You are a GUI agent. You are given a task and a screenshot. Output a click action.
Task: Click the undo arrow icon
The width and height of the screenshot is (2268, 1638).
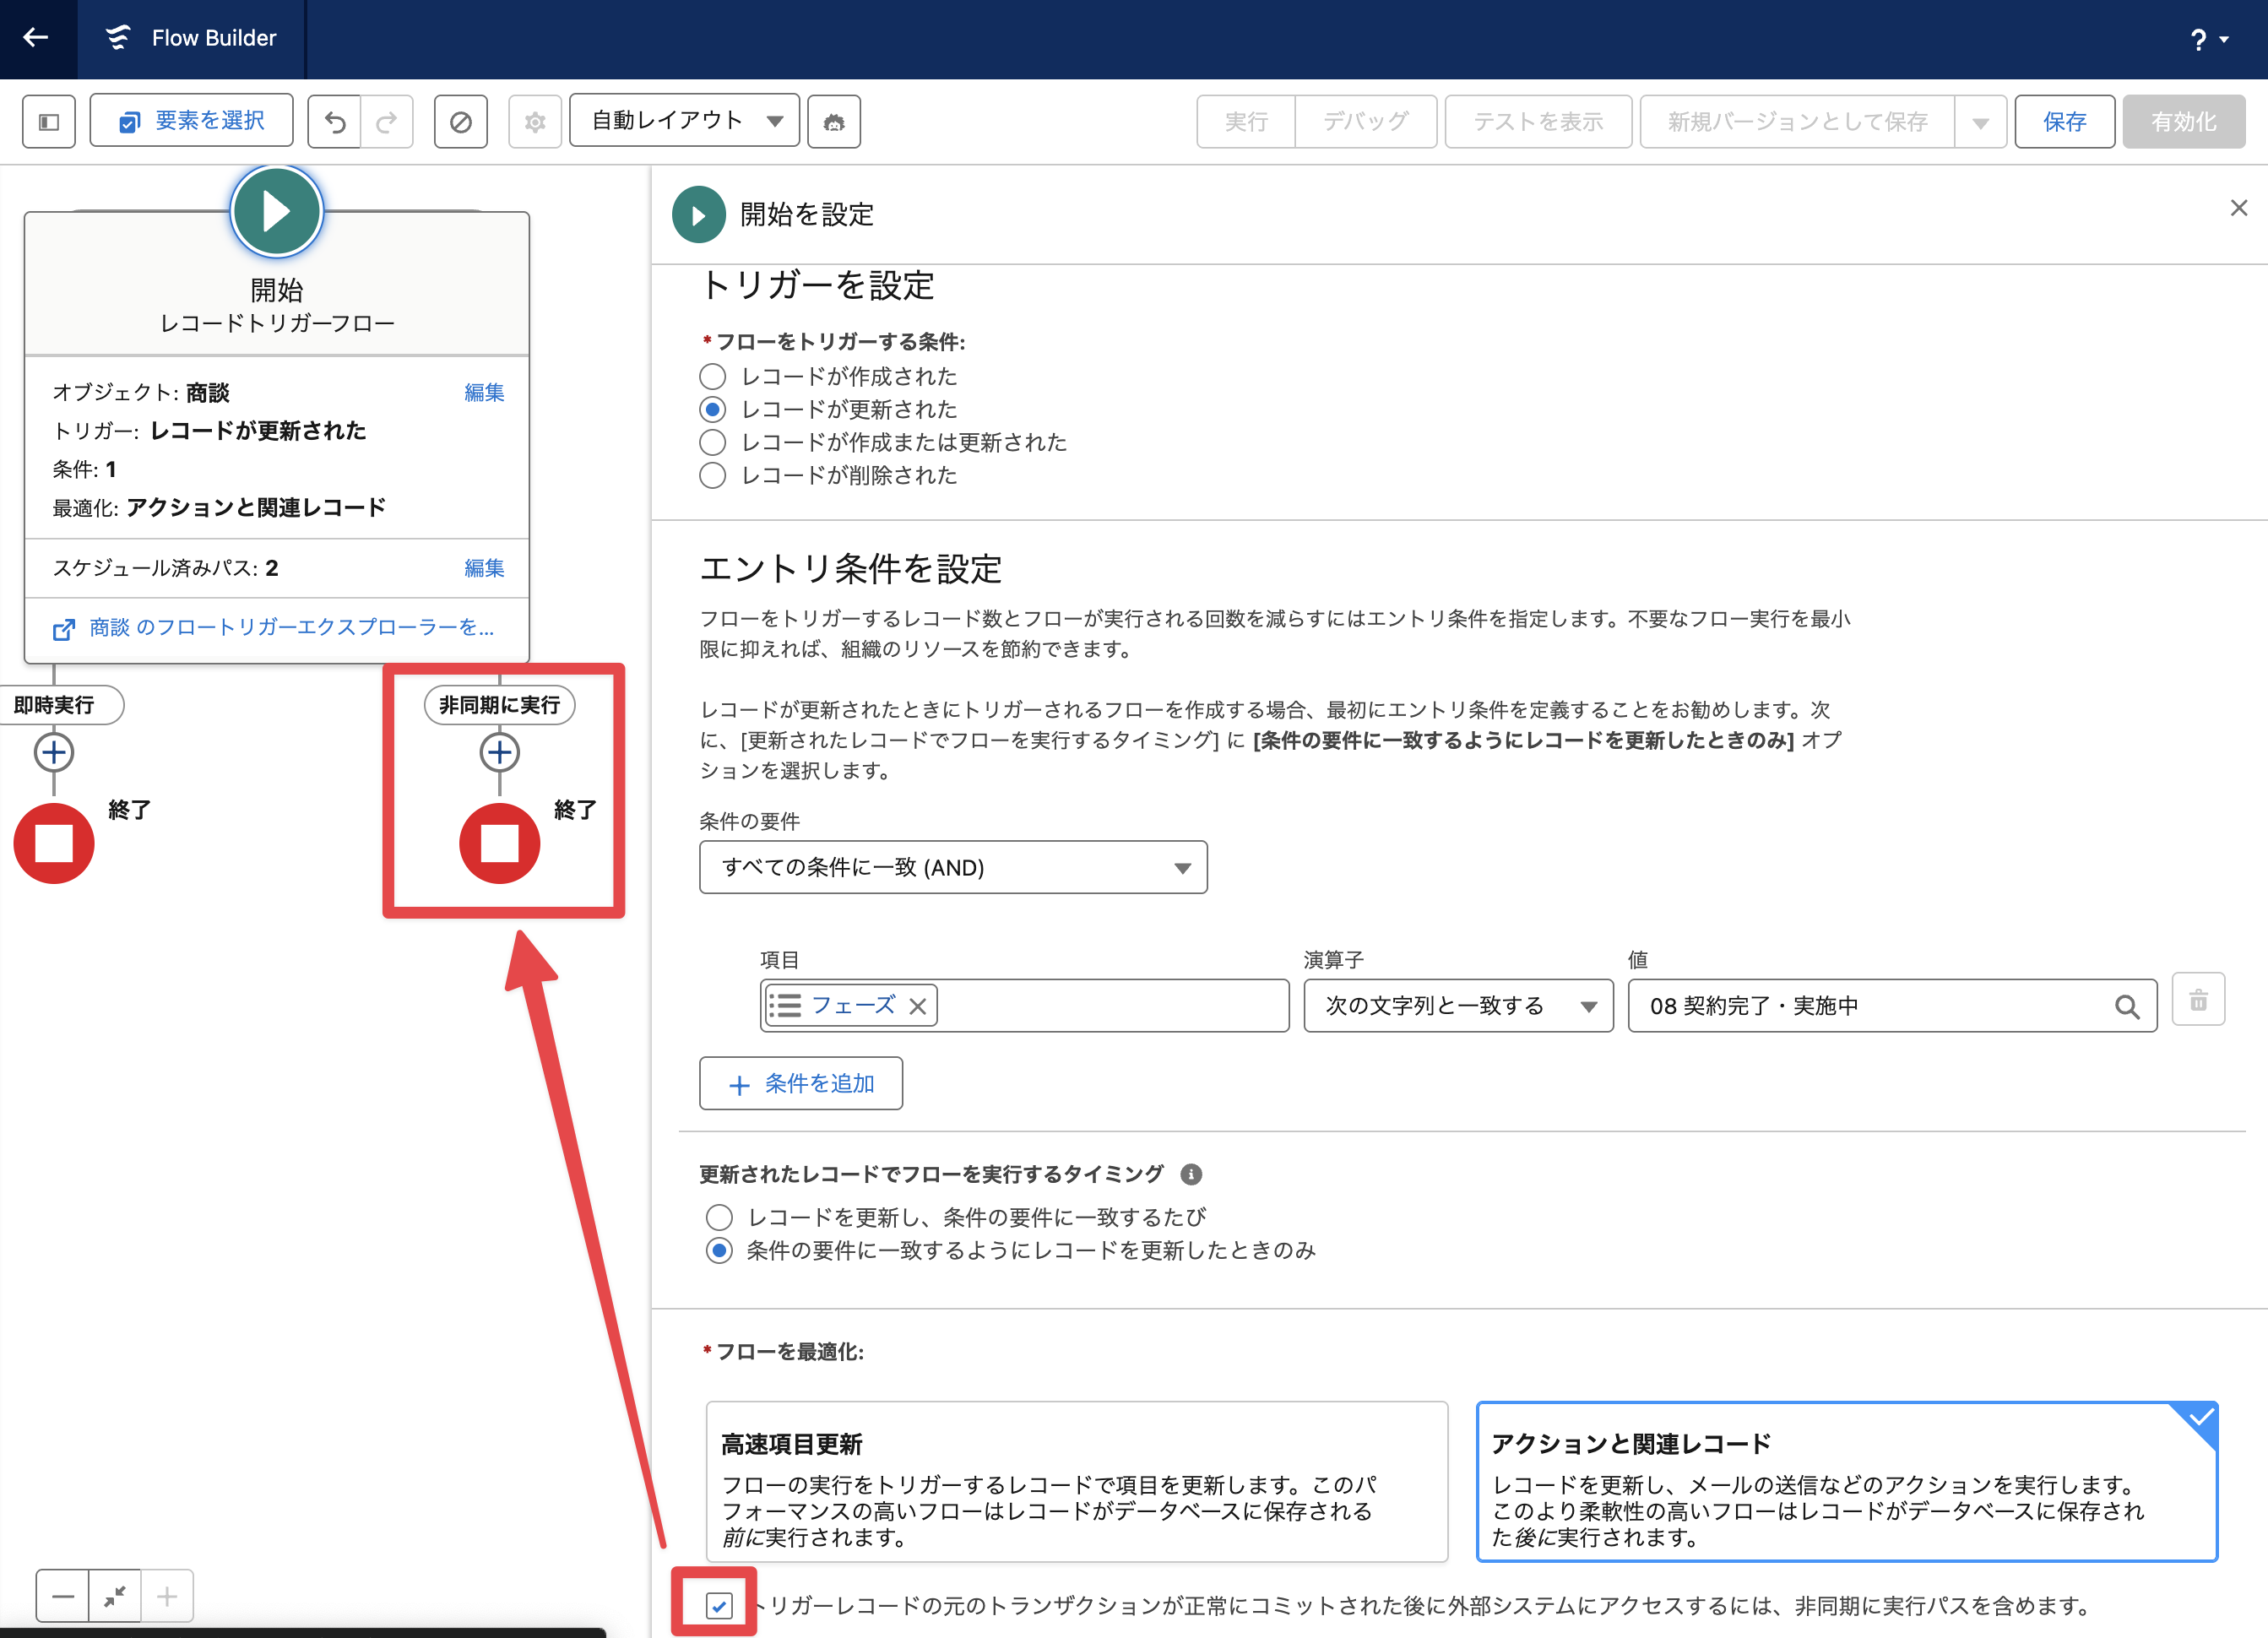tap(335, 122)
